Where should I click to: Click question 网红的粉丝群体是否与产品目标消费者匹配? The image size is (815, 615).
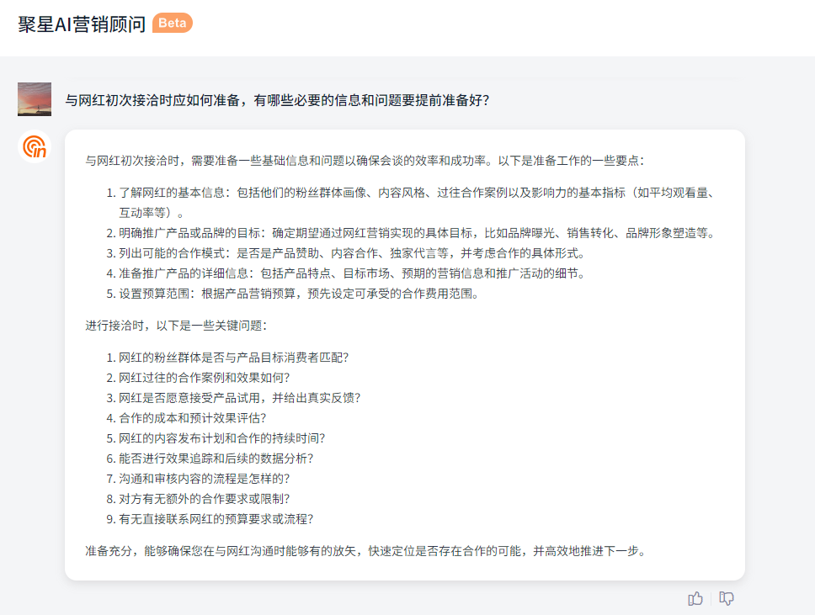pos(233,357)
